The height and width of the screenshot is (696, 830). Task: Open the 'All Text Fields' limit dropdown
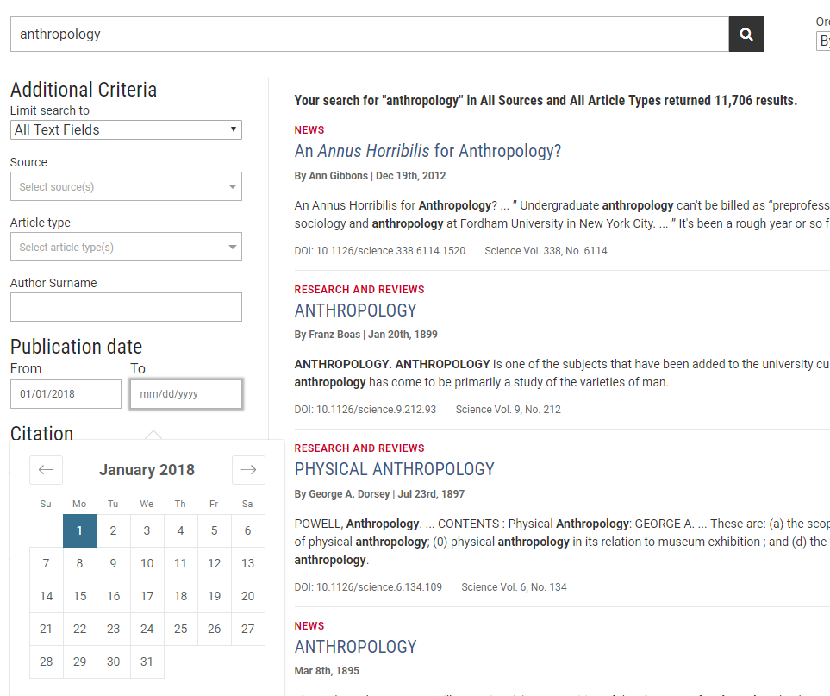coord(125,129)
